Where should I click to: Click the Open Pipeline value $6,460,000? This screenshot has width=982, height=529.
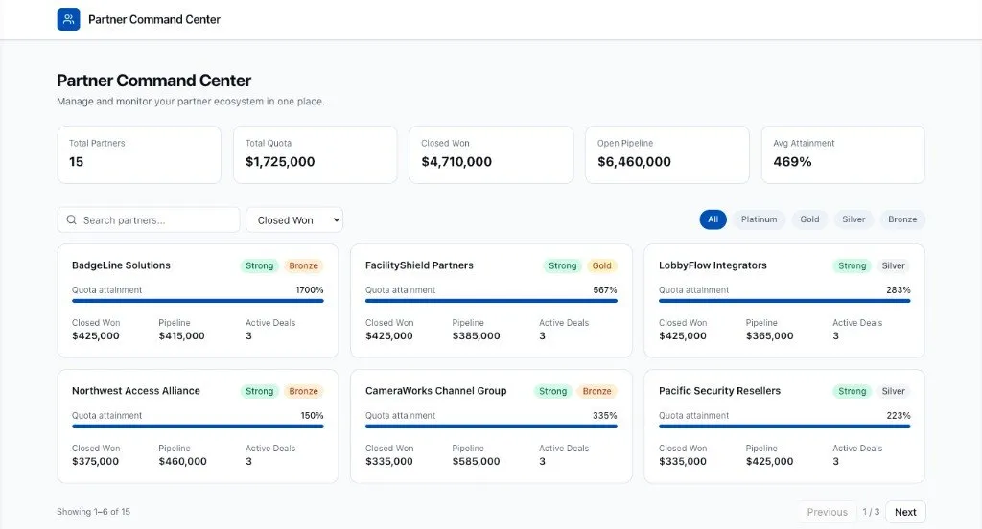634,162
